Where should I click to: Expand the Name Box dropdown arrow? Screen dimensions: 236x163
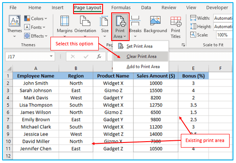coord(51,56)
